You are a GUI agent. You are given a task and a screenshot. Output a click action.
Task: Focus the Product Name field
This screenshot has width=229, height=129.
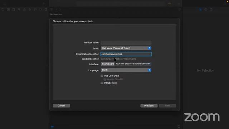click(x=126, y=43)
